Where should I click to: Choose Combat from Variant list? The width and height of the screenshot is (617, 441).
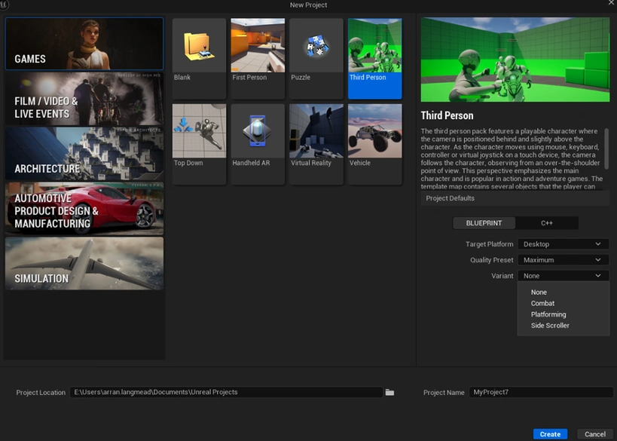pos(542,304)
